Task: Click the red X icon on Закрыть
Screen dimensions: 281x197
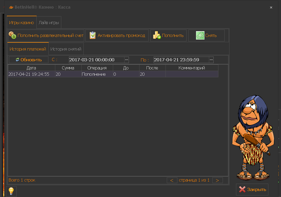Action: (x=242, y=189)
